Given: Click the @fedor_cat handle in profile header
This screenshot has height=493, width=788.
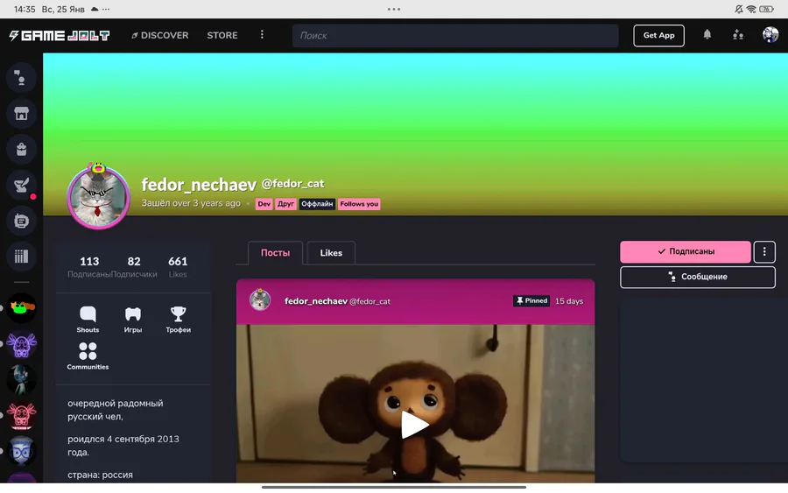Looking at the screenshot, I should click(293, 183).
